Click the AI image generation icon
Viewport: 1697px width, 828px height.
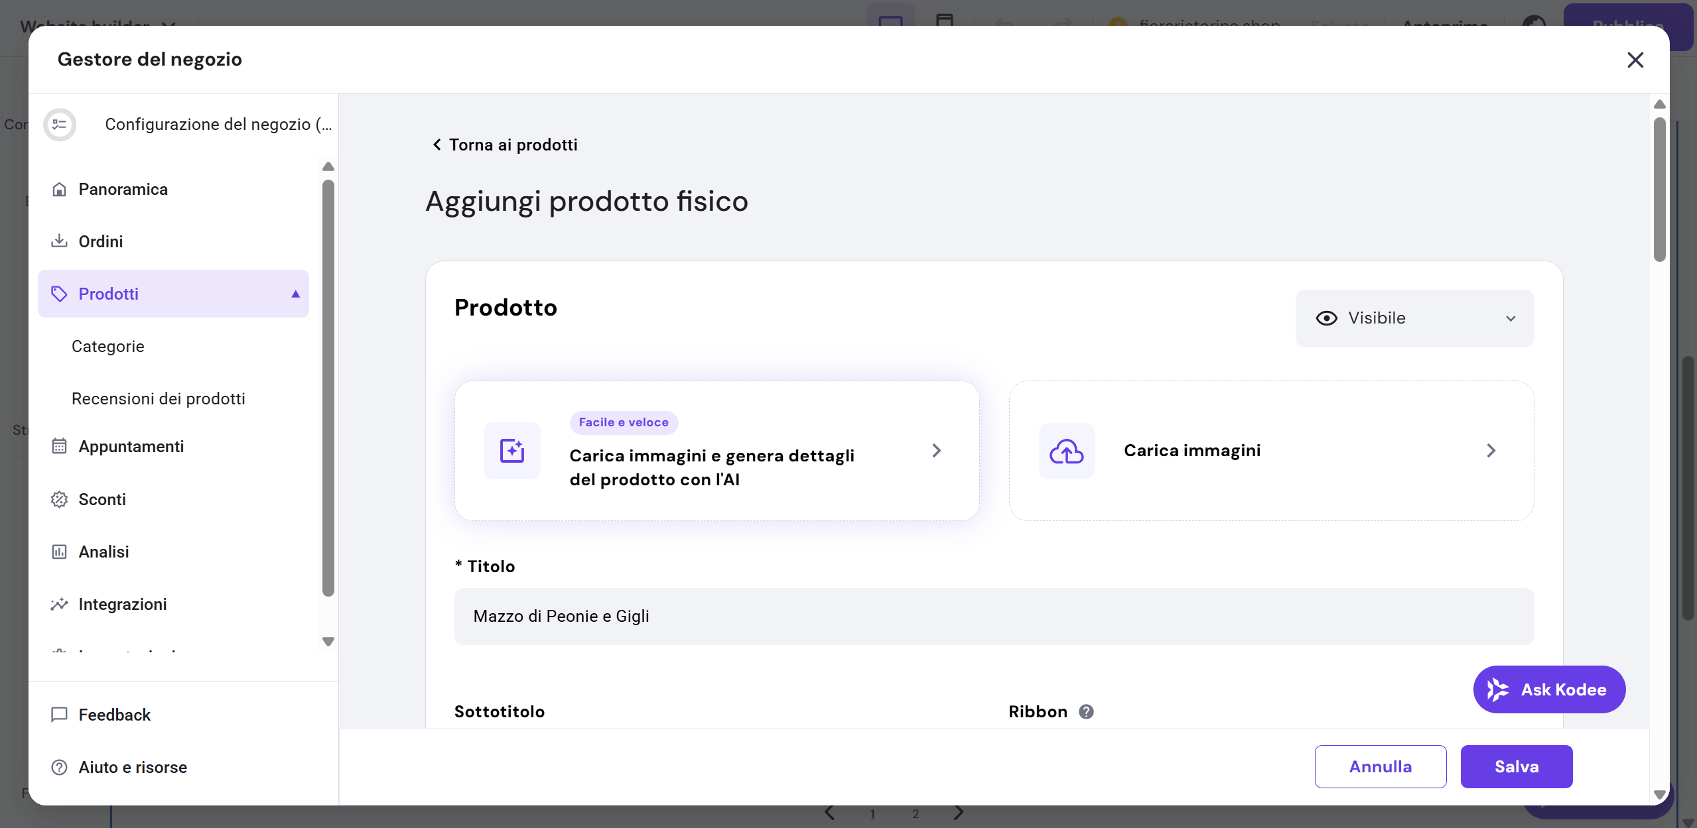pos(511,451)
